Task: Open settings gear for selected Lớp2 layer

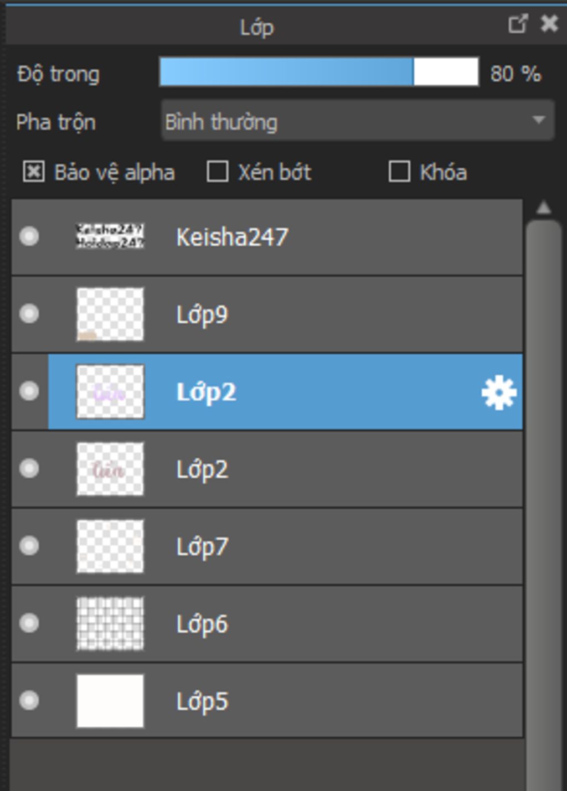Action: (x=499, y=392)
